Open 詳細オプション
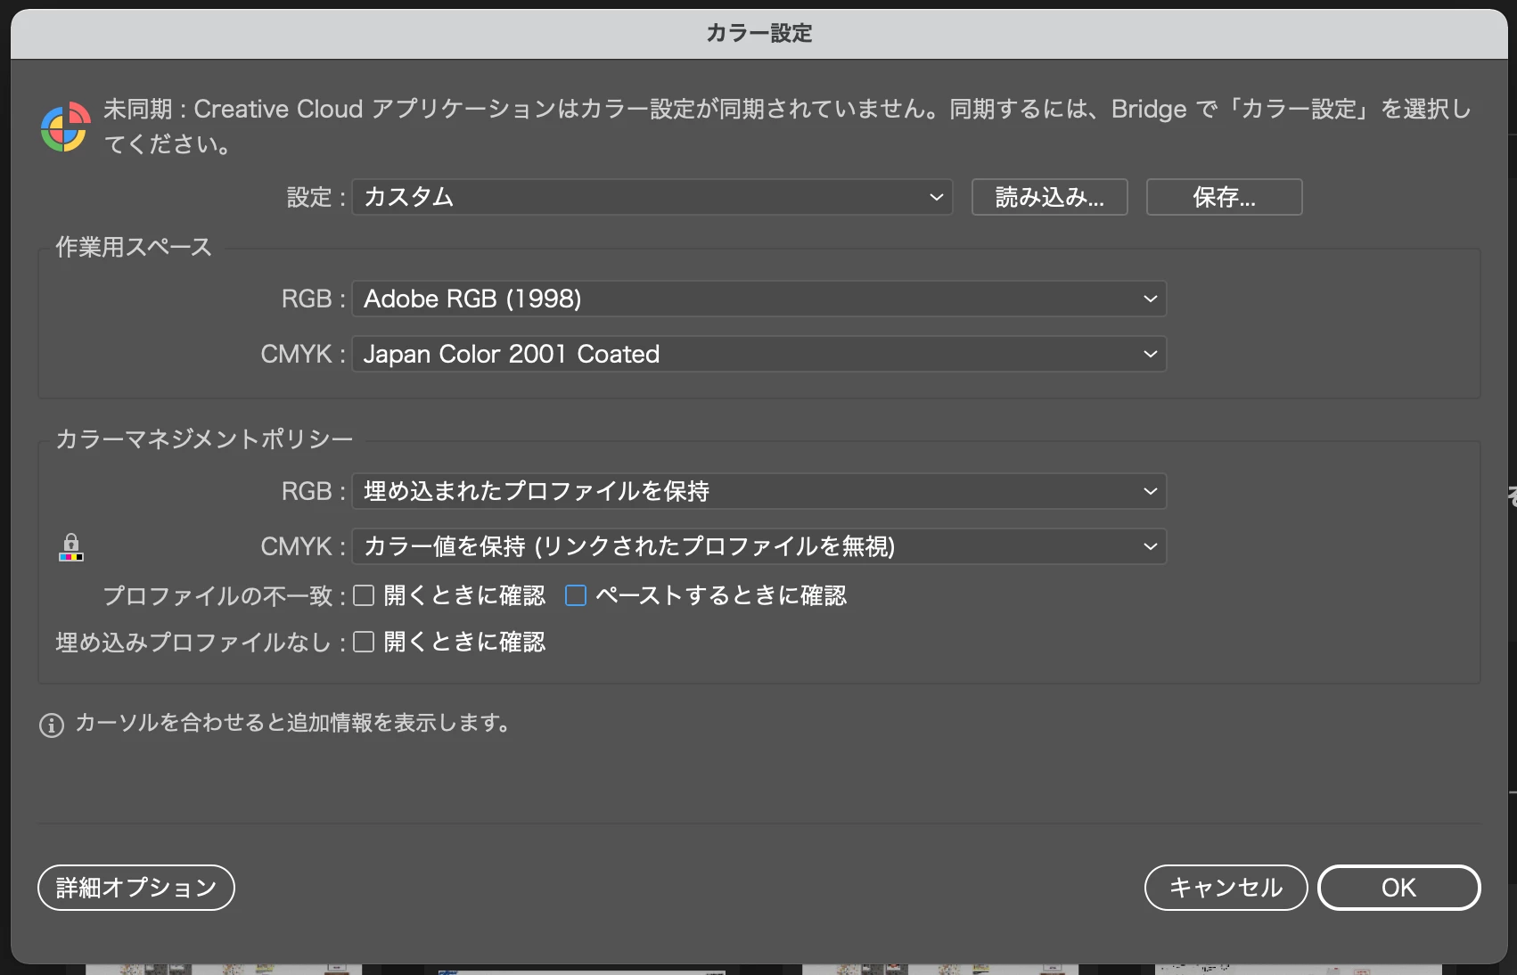Screen dimensions: 1517x975 click(x=136, y=888)
